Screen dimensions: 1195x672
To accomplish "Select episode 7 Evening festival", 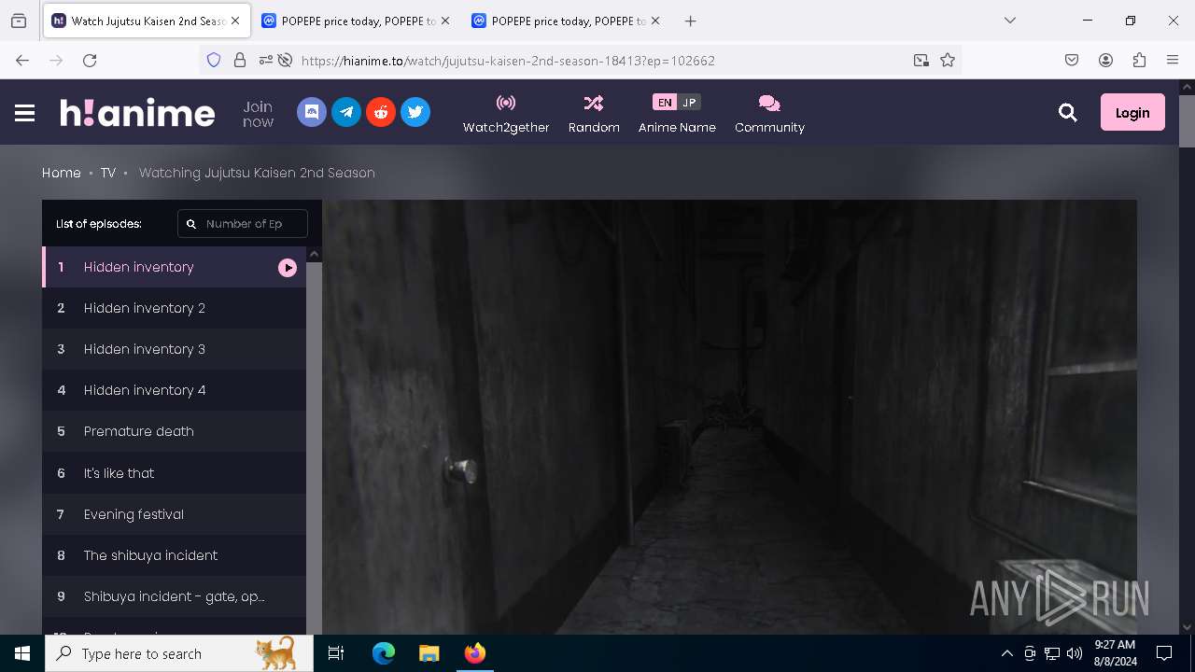I will click(175, 514).
